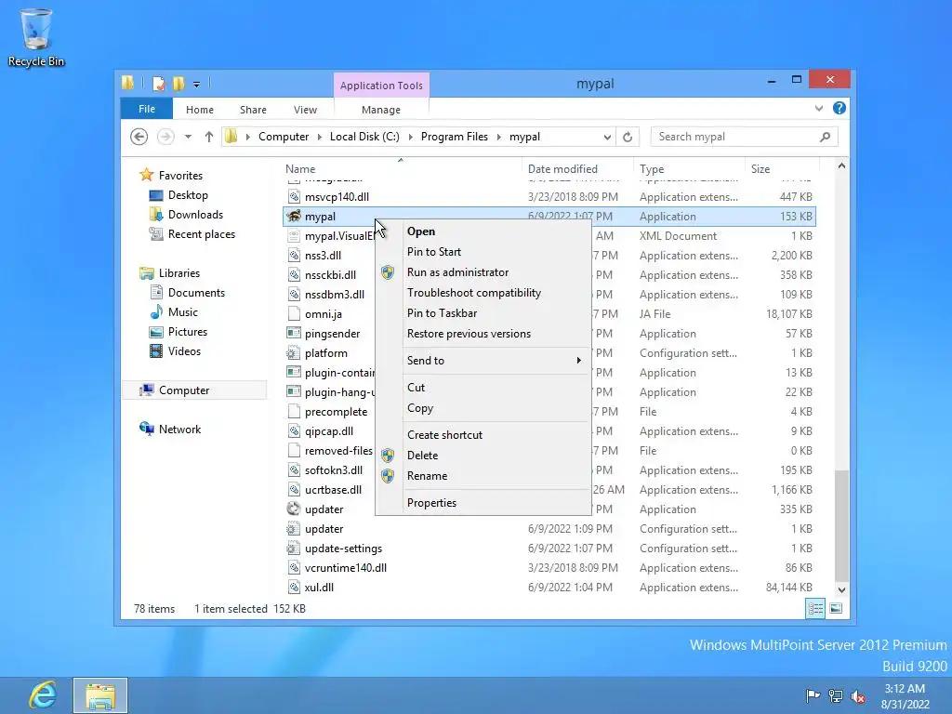Viewport: 952px width, 714px height.
Task: Open the recent locations dropdown arrow
Action: pyautogui.click(x=188, y=138)
